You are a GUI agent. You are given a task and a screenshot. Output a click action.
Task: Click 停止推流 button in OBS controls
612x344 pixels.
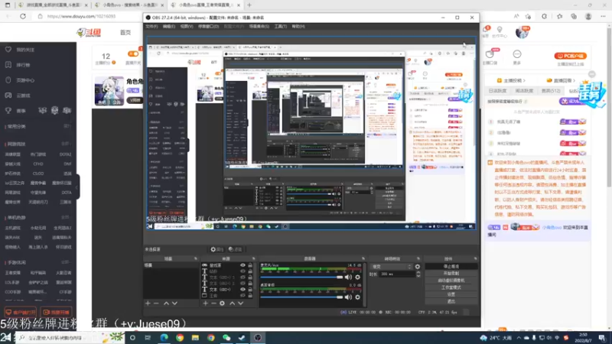(x=451, y=266)
